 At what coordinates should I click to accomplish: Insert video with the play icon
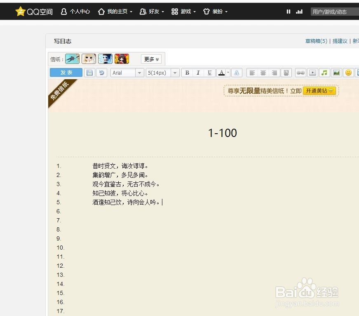click(x=312, y=73)
